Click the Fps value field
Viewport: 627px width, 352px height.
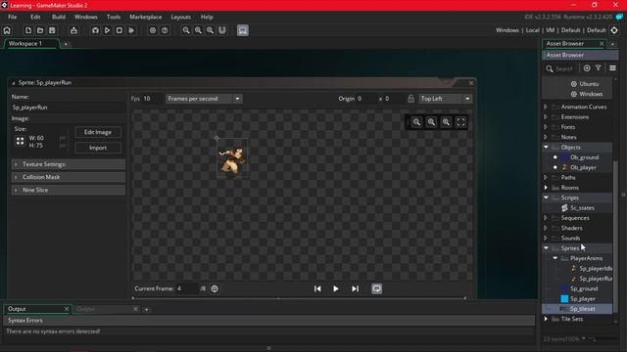[x=152, y=99]
